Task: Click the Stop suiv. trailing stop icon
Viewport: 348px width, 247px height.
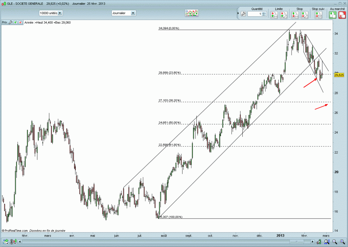Action: (x=318, y=15)
